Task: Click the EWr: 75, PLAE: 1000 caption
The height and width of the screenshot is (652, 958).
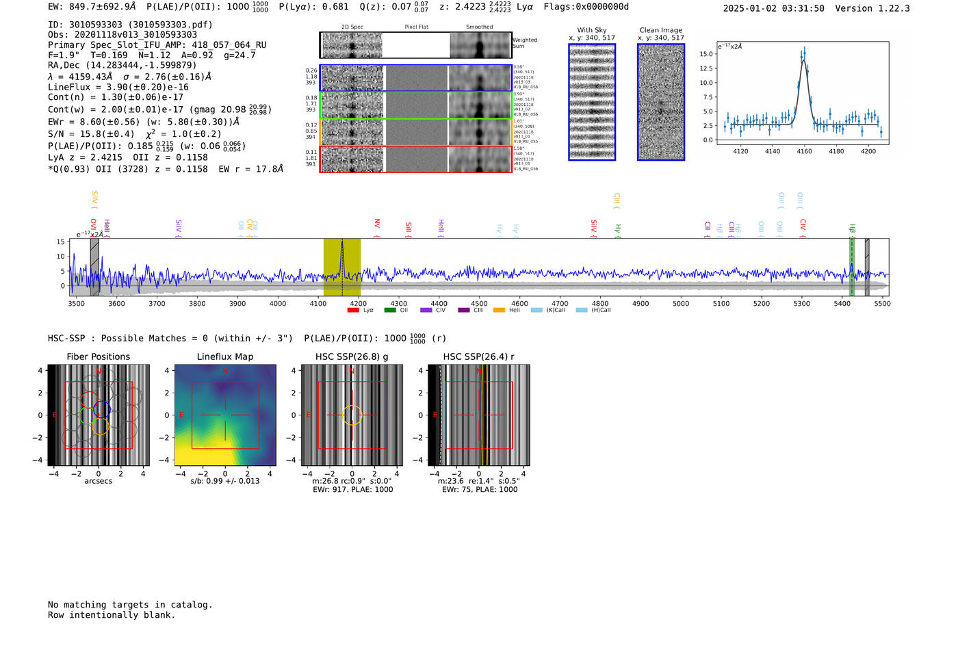Action: 479,490
